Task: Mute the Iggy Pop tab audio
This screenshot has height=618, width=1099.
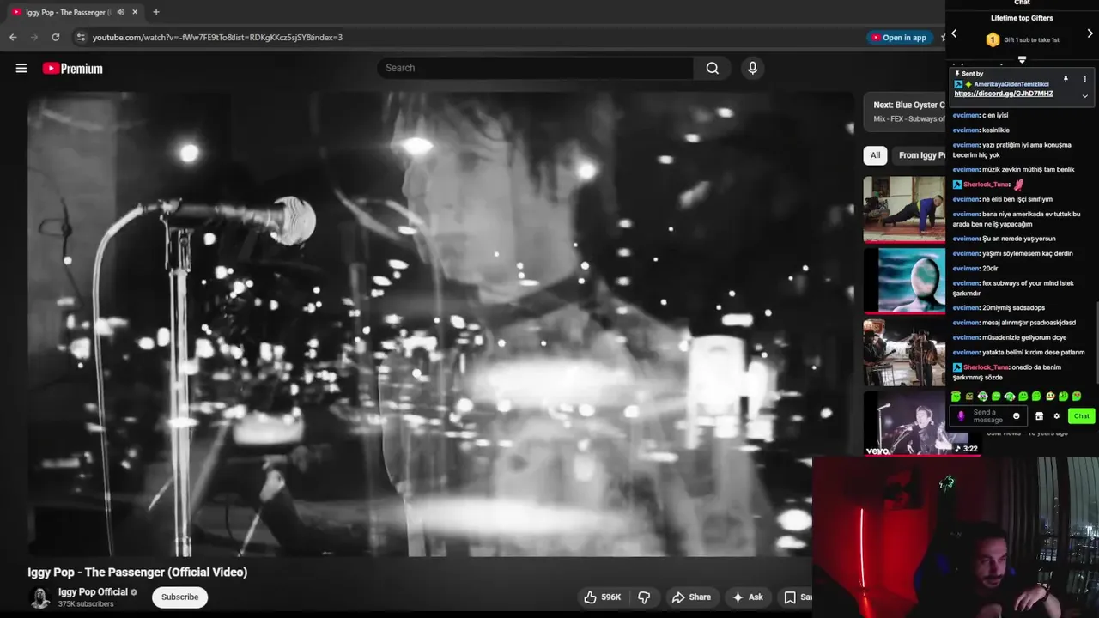Action: coord(121,12)
